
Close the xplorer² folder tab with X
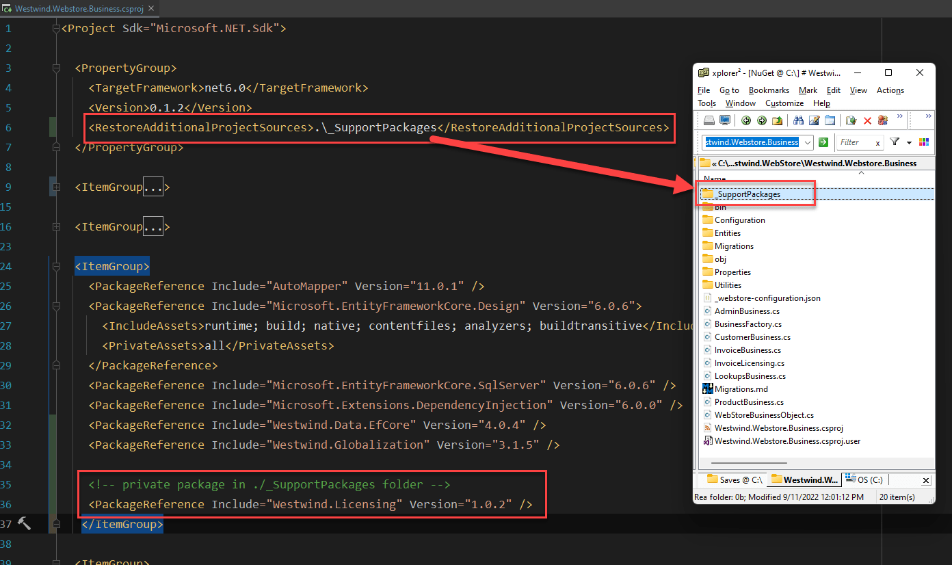click(x=926, y=480)
